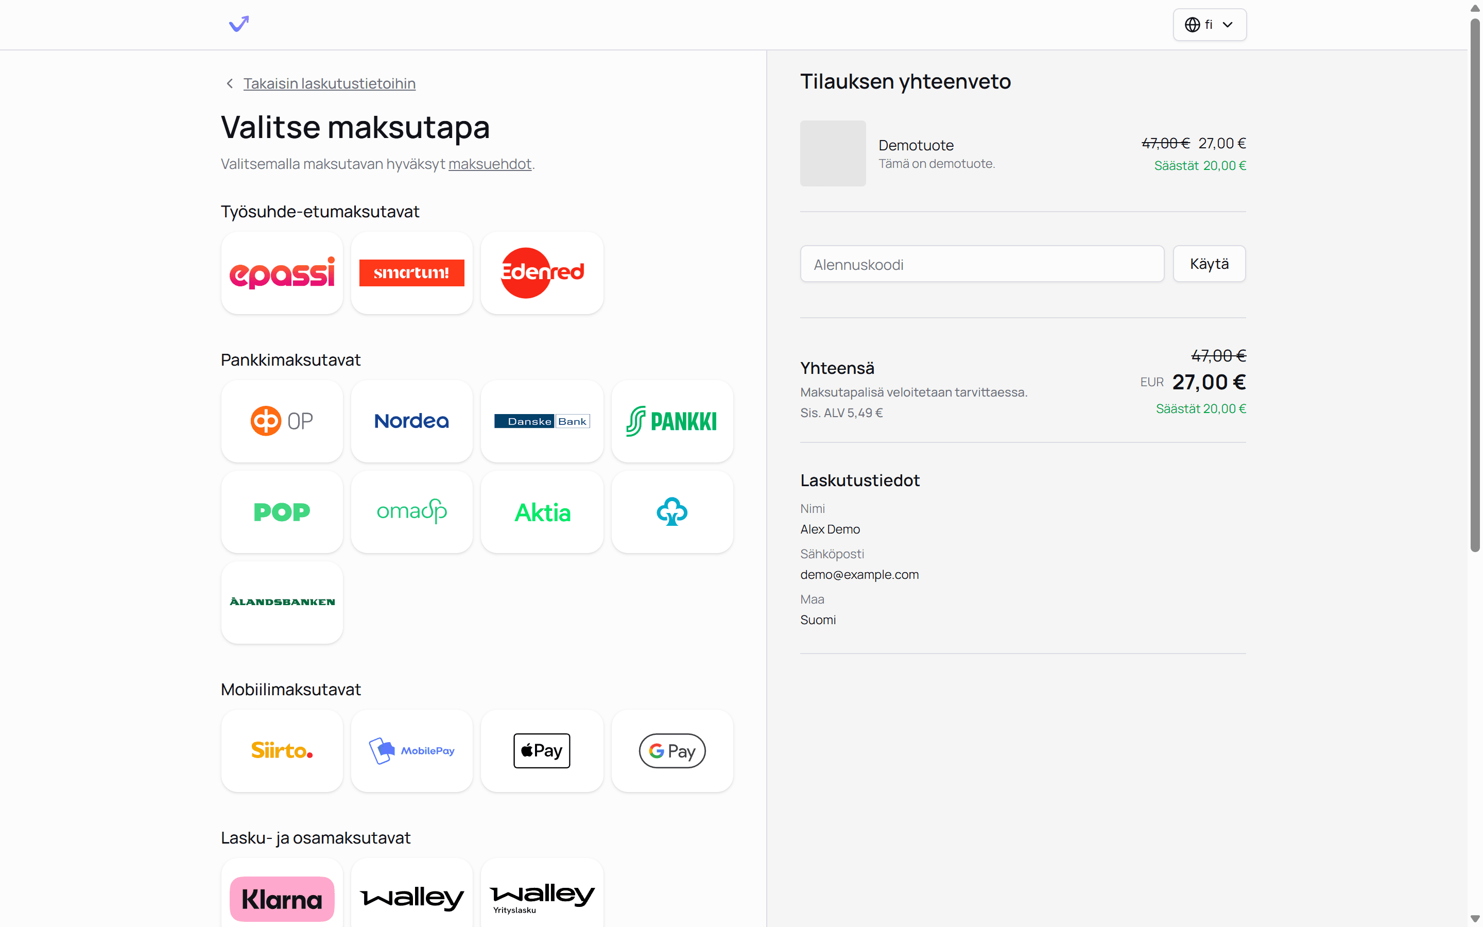Viewport: 1483px width, 927px height.
Task: Go back via Takaisin laskutustietoihin link
Action: coord(329,83)
